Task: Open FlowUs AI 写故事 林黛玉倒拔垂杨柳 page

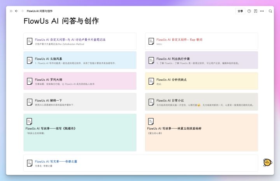Action: (174, 129)
